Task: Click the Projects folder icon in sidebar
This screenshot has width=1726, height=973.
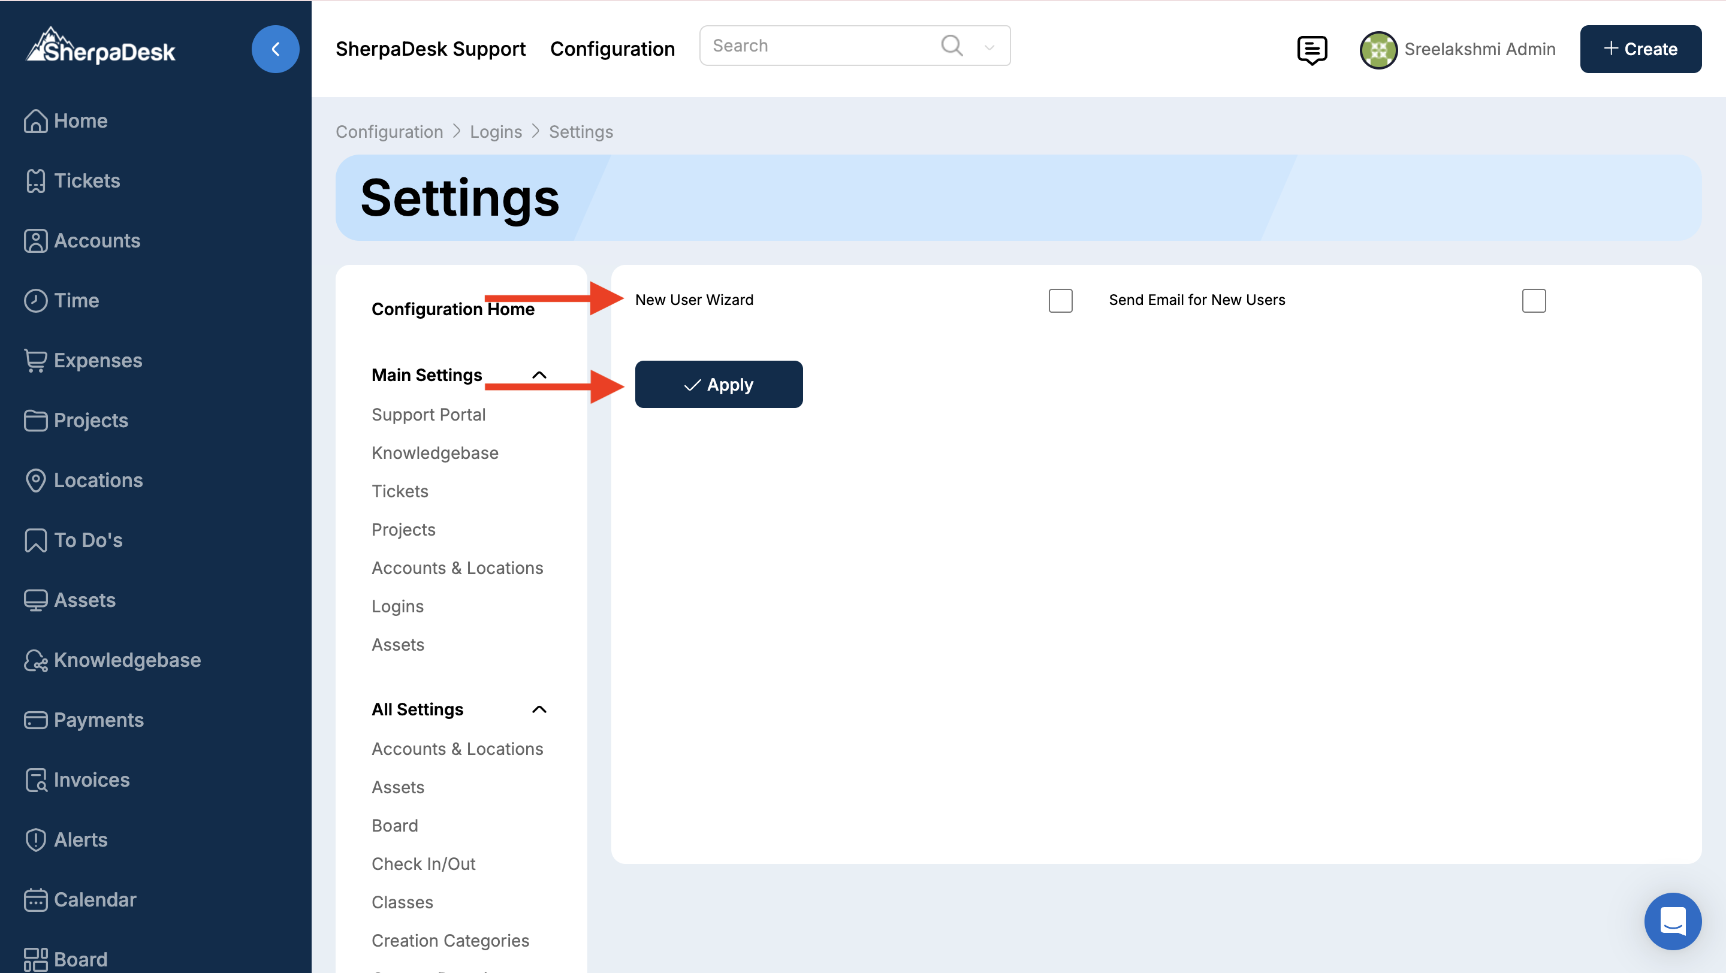Action: click(x=35, y=421)
